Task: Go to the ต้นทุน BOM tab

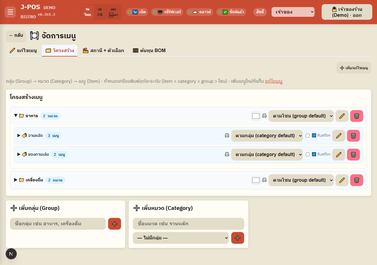Action: pyautogui.click(x=149, y=50)
